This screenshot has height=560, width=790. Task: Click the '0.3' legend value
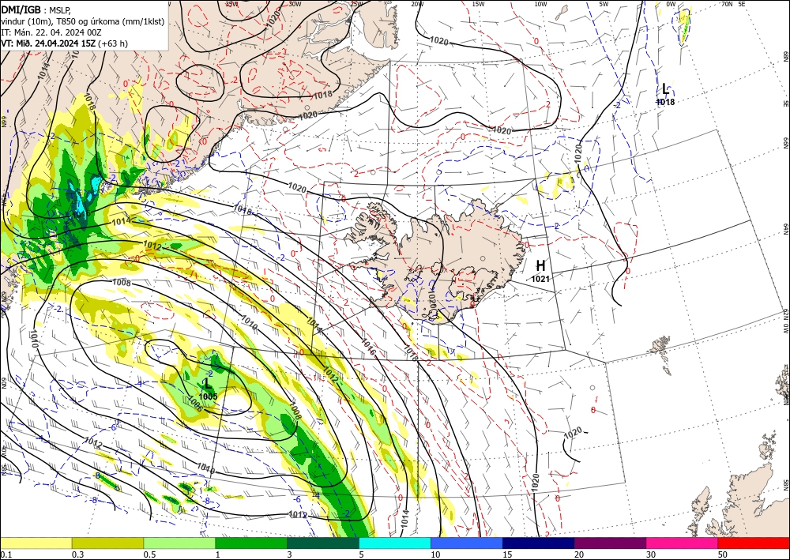tap(77, 554)
